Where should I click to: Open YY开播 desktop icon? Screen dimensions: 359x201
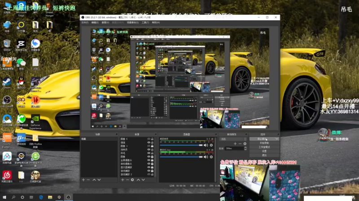click(x=21, y=26)
